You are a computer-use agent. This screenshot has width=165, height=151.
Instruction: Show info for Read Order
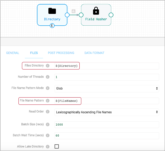(48, 112)
